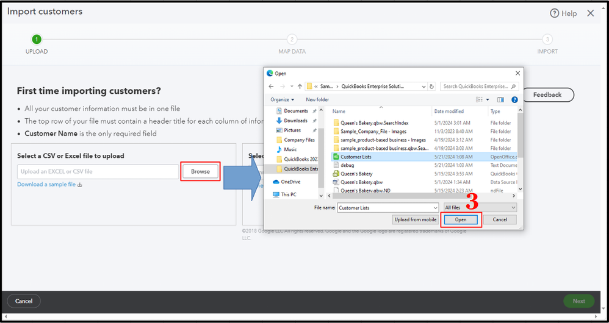Screen dimensions: 609x323
Task: Toggle the preview pane icon
Action: click(500, 100)
